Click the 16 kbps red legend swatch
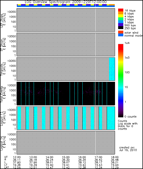The height and width of the screenshot is (169, 143). click(121, 10)
